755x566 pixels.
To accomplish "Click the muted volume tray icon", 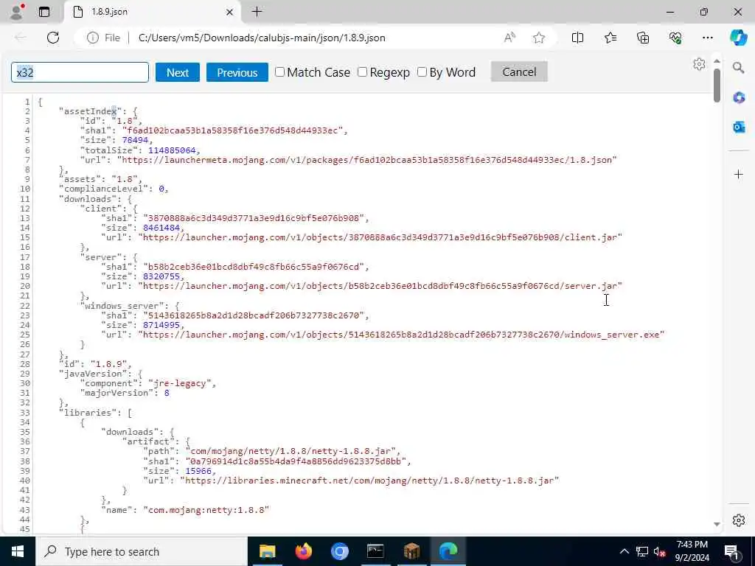I will pos(659,551).
